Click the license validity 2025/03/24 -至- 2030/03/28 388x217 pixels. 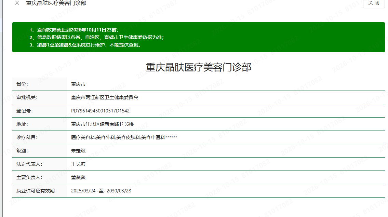(101, 191)
